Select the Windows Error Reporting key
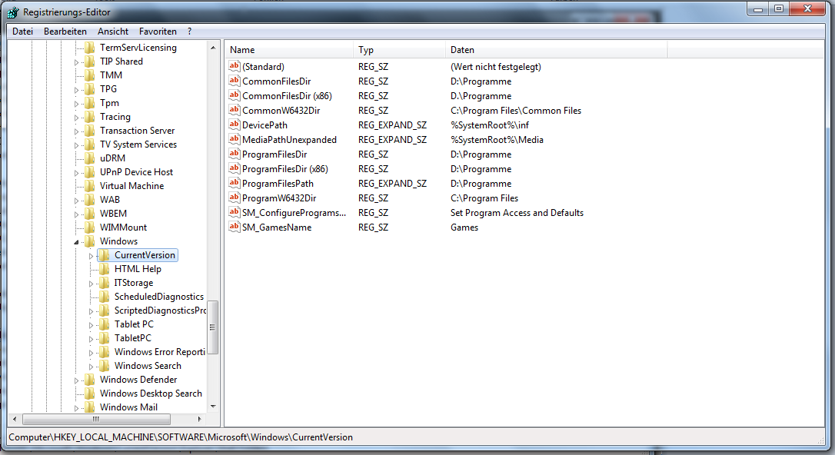Image resolution: width=835 pixels, height=455 pixels. 160,352
